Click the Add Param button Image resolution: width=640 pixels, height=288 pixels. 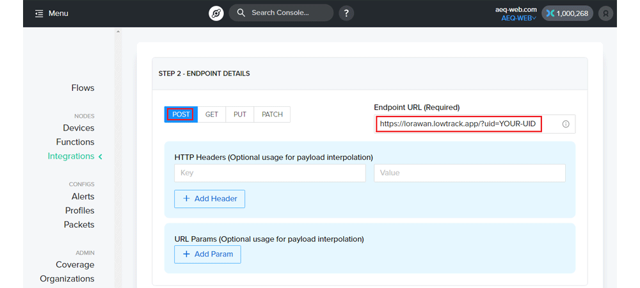pyautogui.click(x=207, y=254)
